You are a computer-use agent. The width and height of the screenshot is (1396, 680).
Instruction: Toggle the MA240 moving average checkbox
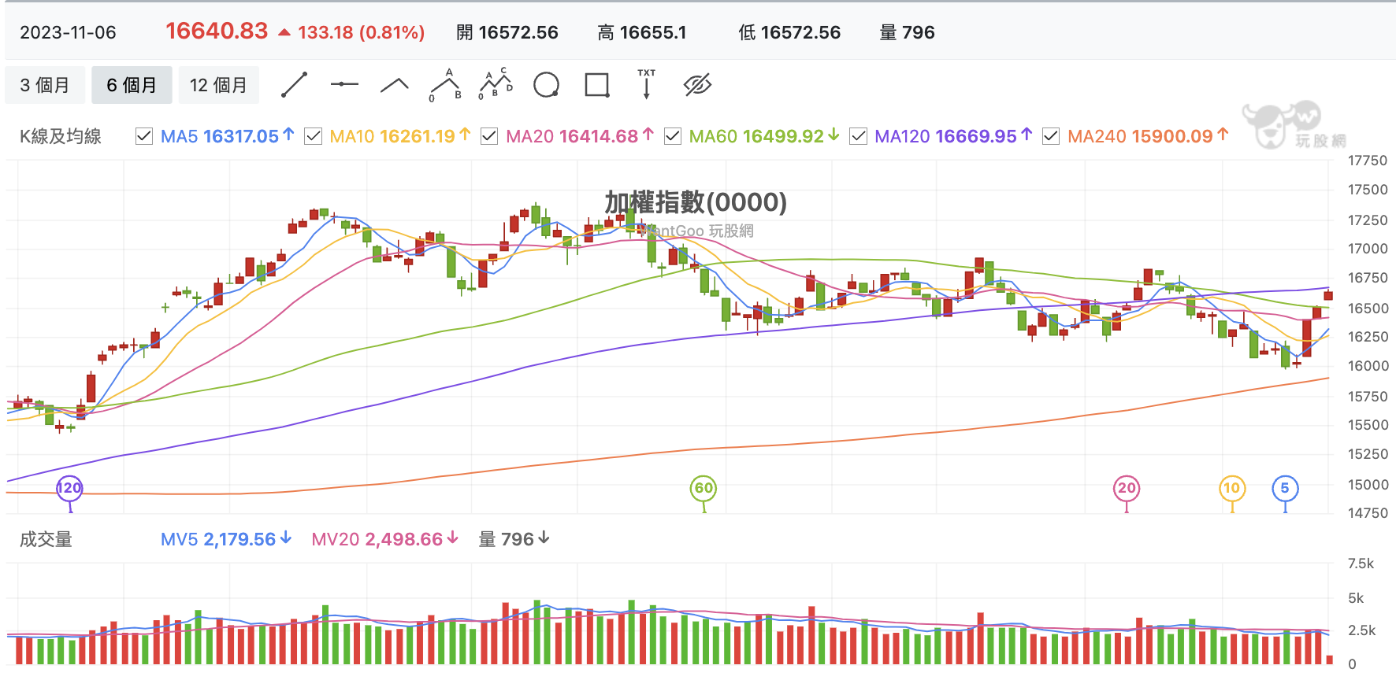pyautogui.click(x=1051, y=136)
